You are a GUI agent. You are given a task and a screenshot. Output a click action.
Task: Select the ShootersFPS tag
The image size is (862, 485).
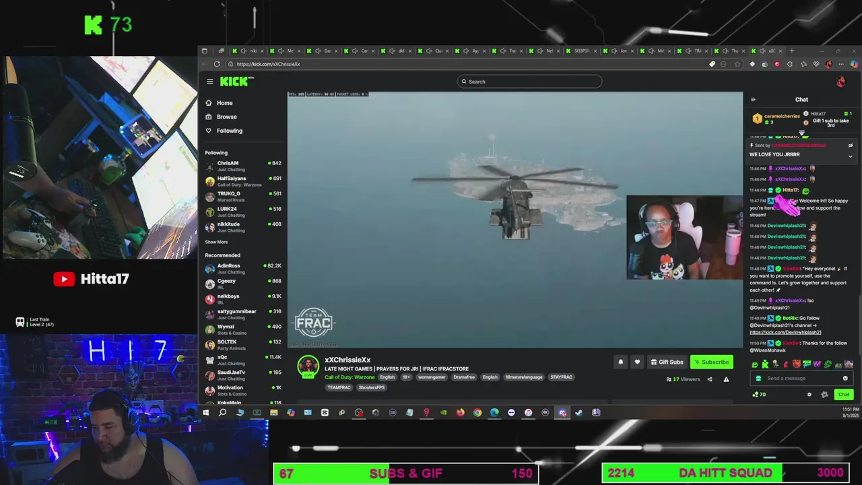point(371,387)
